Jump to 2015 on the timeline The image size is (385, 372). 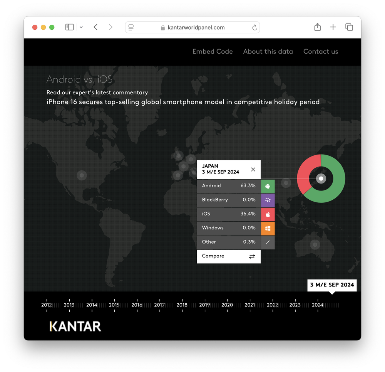(114, 305)
